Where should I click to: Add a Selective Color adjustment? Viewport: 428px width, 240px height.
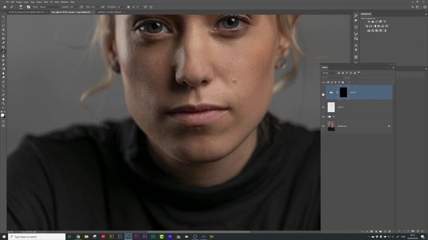(385, 31)
